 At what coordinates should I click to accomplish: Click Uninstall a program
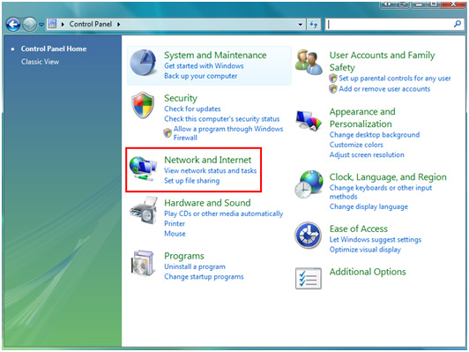pos(195,266)
